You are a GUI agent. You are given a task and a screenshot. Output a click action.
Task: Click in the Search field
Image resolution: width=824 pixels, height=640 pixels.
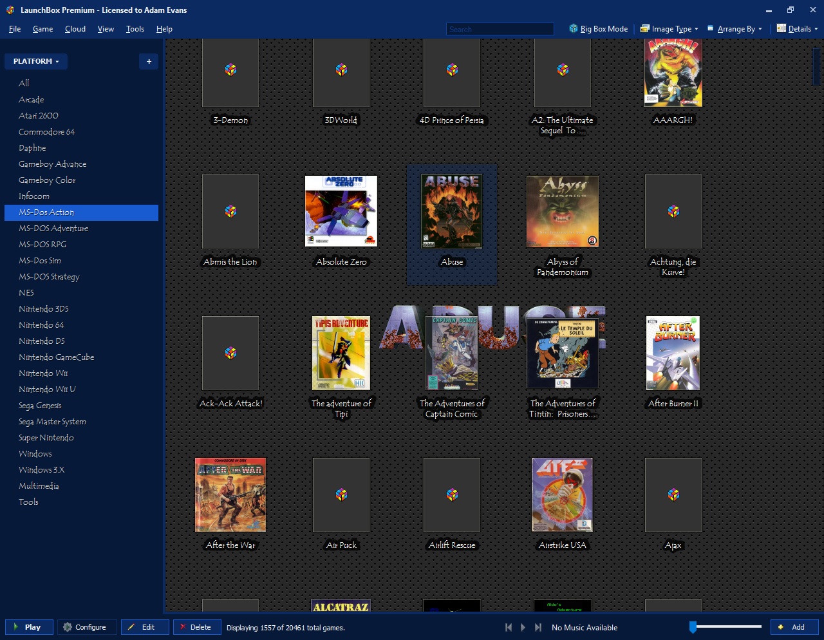click(500, 29)
